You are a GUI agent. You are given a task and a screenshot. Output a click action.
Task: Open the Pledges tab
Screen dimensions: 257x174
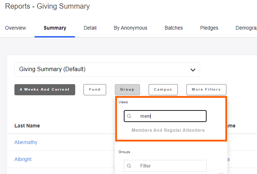point(209,28)
